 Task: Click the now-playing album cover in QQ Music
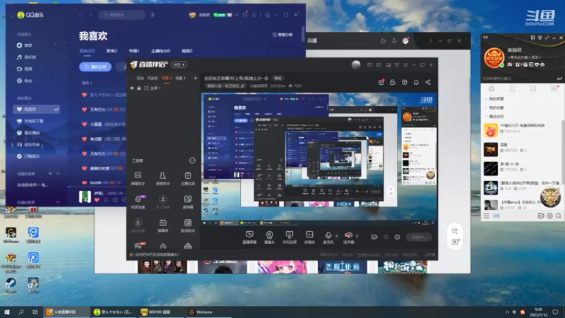click(85, 196)
